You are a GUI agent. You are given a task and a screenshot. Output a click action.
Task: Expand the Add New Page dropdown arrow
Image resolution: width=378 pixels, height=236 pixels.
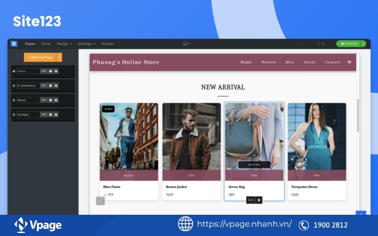[59, 57]
